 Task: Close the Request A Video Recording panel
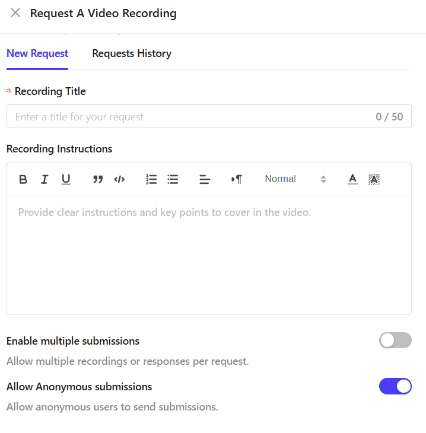tap(15, 13)
